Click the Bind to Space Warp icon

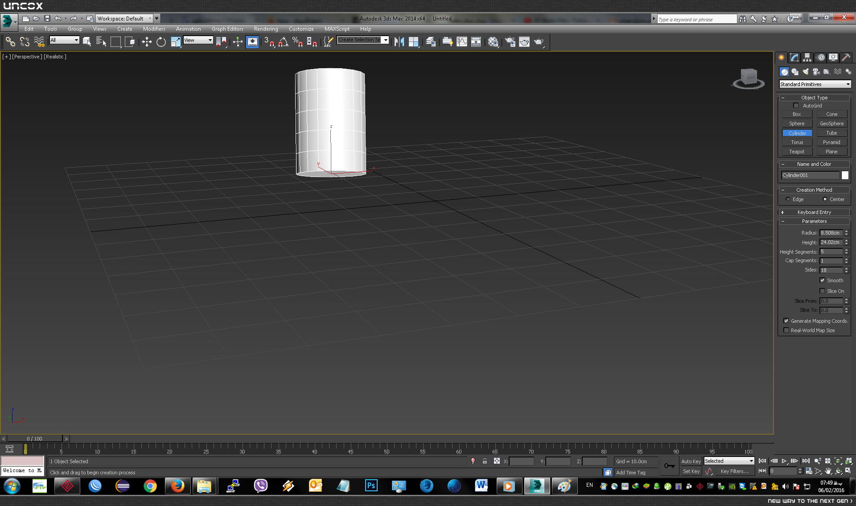click(39, 42)
